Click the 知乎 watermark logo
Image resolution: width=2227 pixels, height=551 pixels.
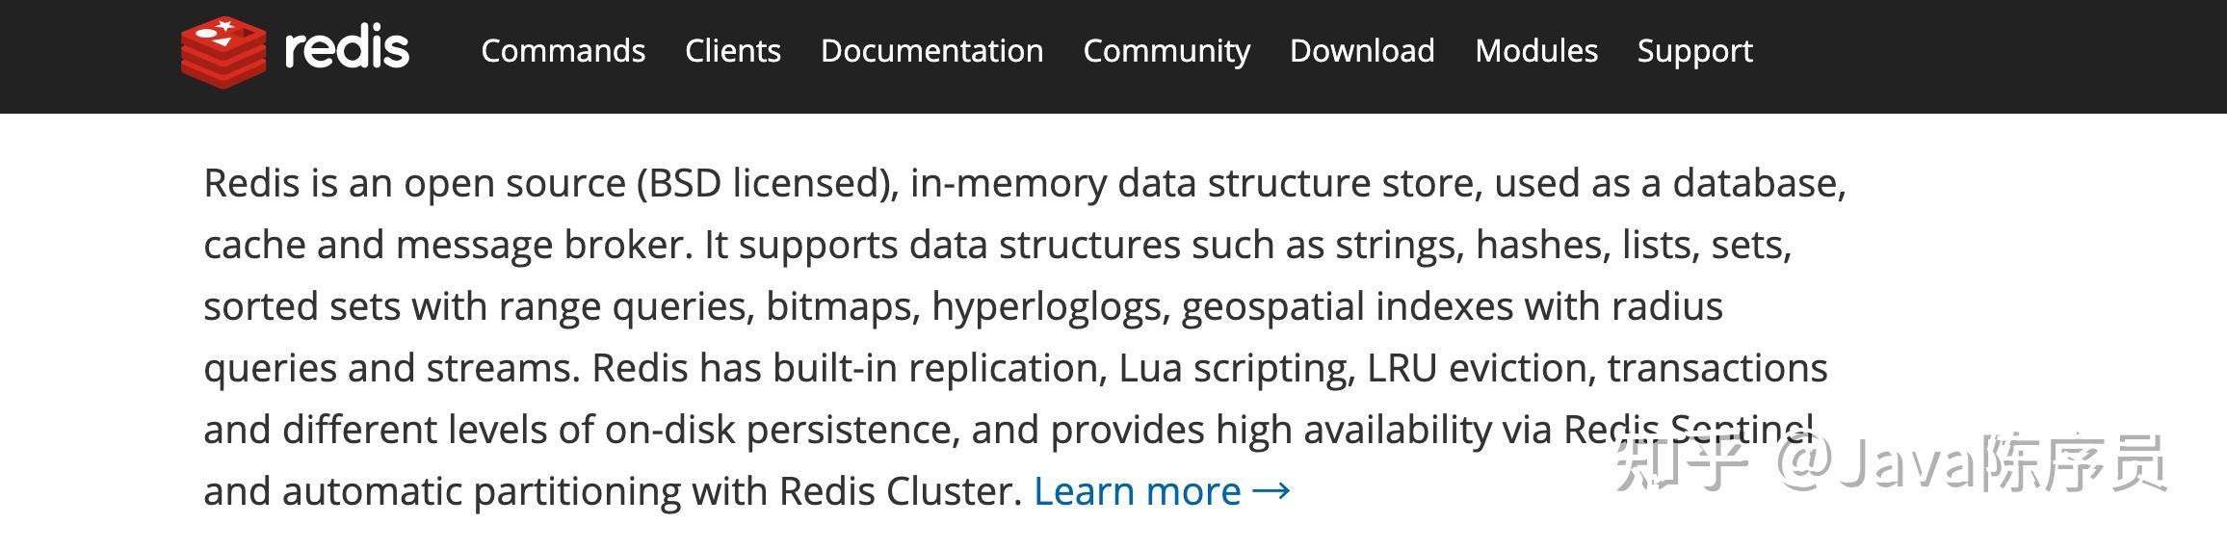point(1680,464)
